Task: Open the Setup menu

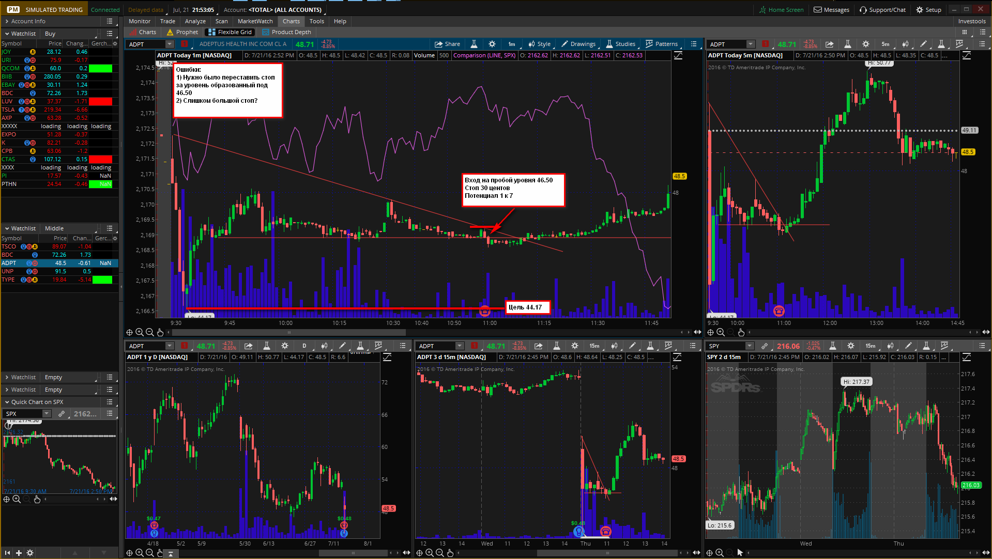Action: click(x=928, y=10)
